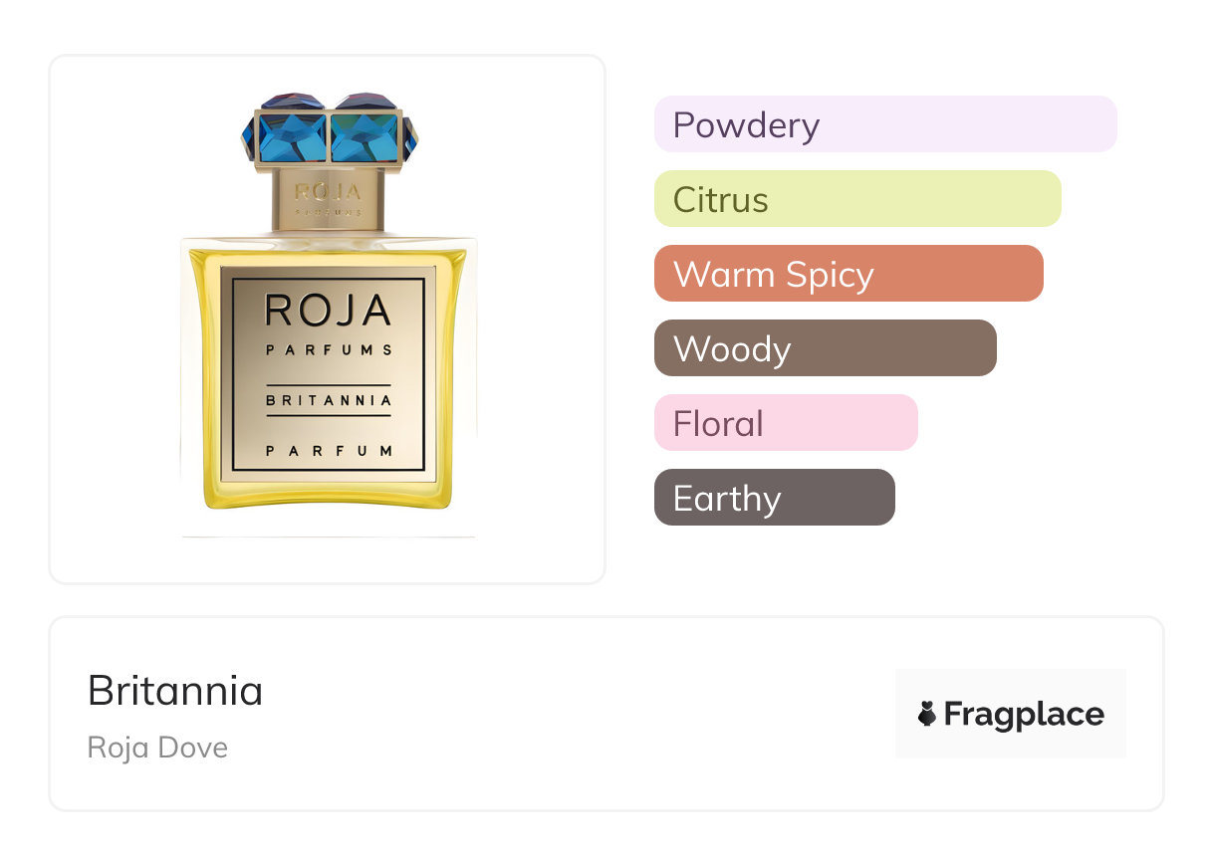Viewport: 1213px width, 860px height.
Task: Click the thin shadow line beneath the bottle
Action: pyautogui.click(x=328, y=537)
